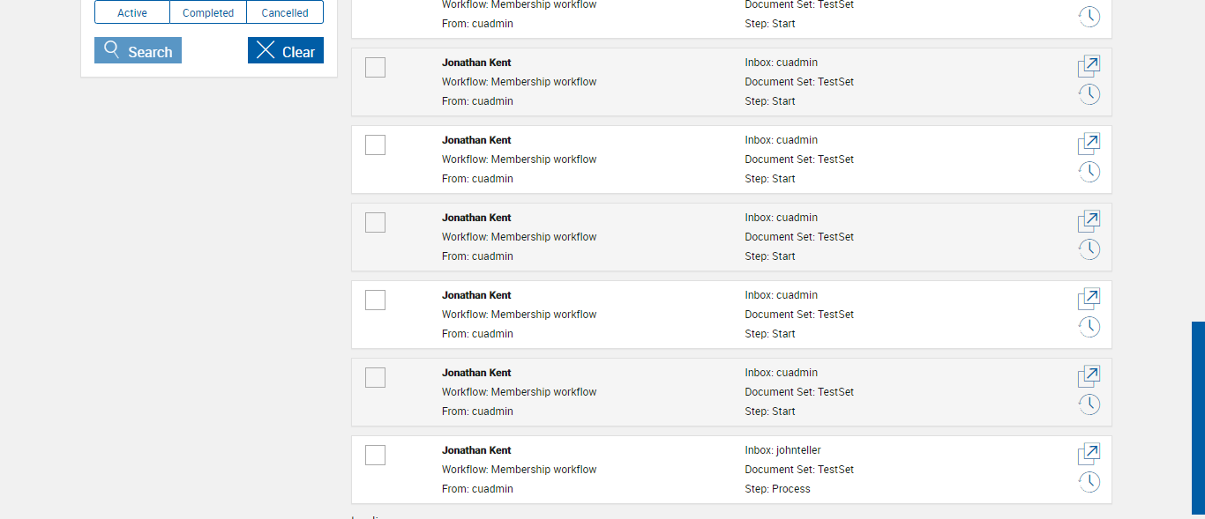
Task: Click the history clock in the cut-off top row
Action: (1089, 17)
